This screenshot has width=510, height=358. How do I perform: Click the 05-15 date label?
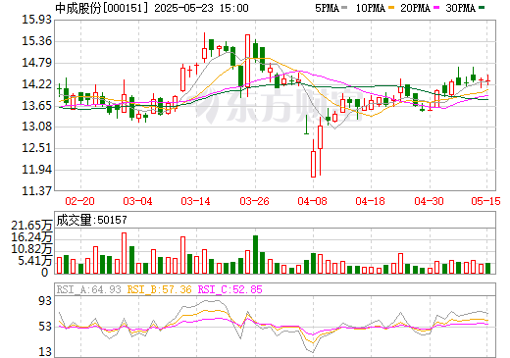485,201
